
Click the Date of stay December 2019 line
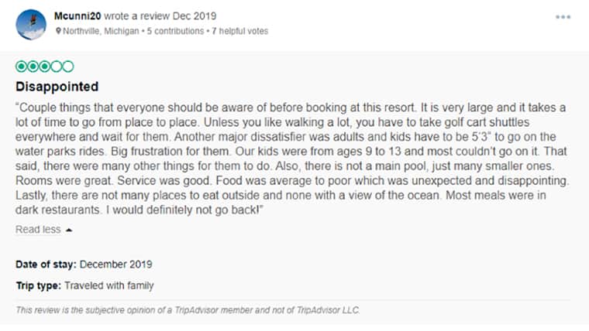point(84,264)
